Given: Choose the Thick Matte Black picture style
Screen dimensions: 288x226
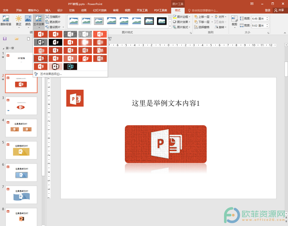Looking at the screenshot, I should pyautogui.click(x=162, y=21).
